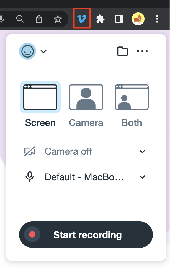The height and width of the screenshot is (268, 170).
Task: Click the Start recording button
Action: point(86,235)
